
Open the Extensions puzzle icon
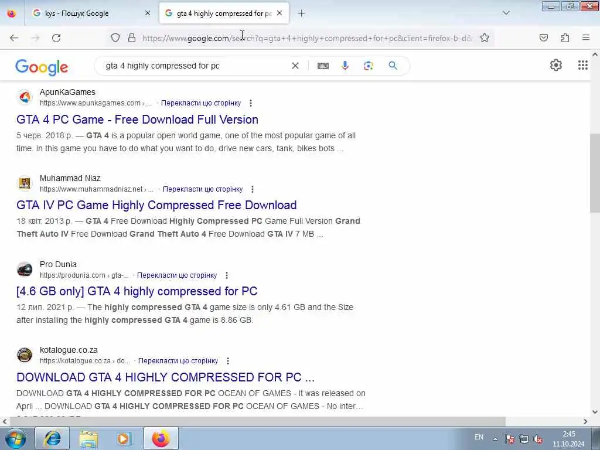point(565,38)
